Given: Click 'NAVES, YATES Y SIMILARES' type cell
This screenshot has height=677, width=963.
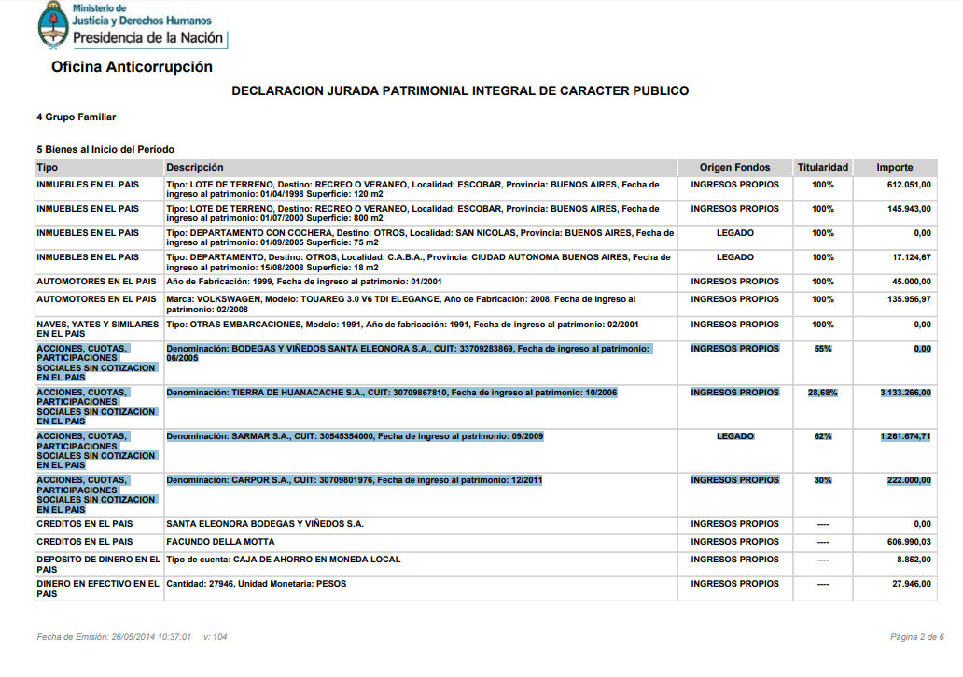Looking at the screenshot, I should 98,329.
